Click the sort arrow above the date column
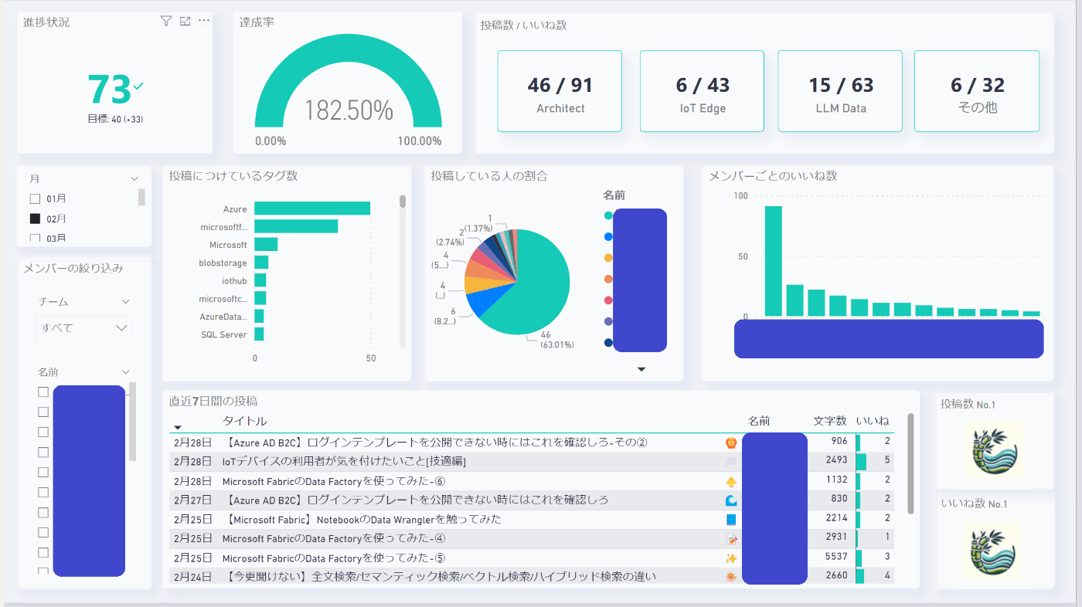The image size is (1082, 607). 178,427
